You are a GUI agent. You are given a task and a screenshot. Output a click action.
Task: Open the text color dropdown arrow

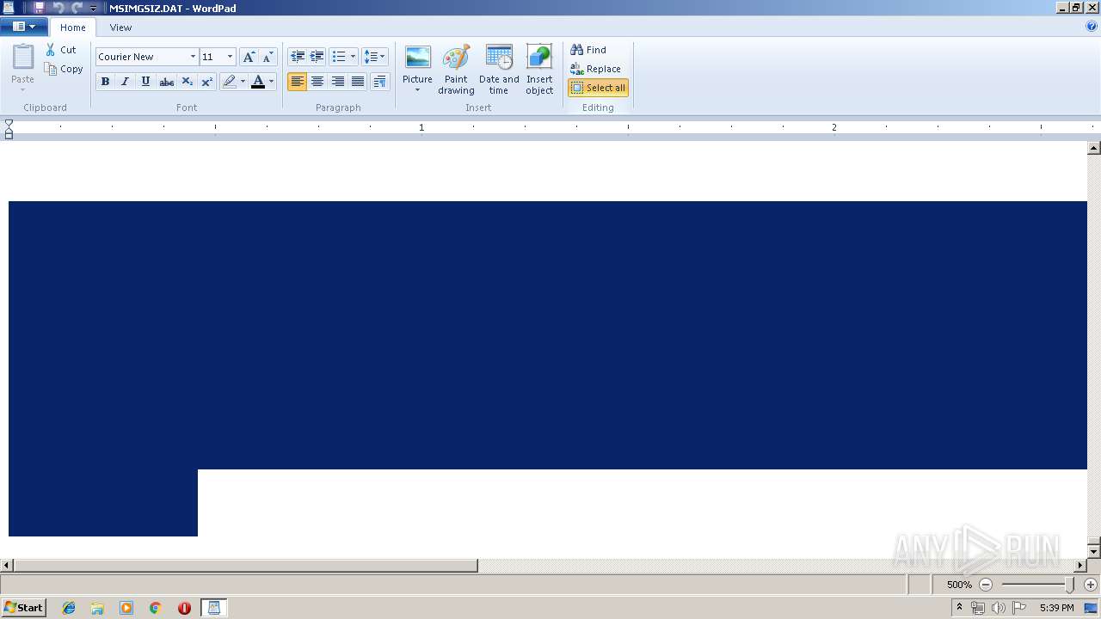pos(271,82)
